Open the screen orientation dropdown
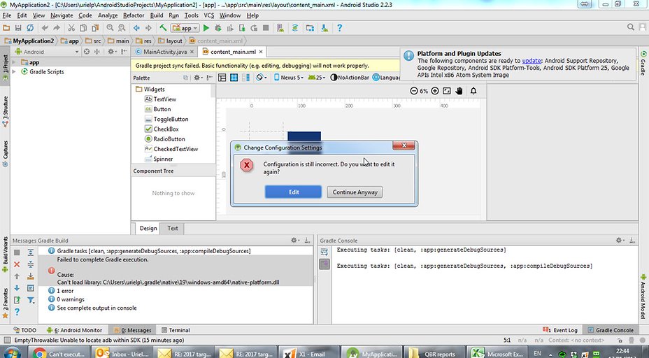 (x=261, y=78)
